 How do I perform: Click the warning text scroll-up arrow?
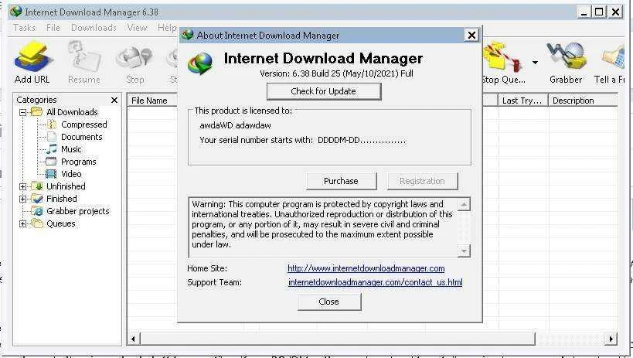pos(465,205)
